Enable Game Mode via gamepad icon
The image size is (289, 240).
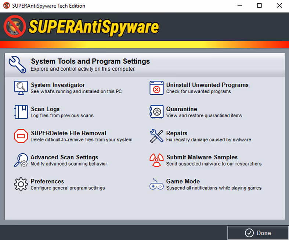[156, 185]
